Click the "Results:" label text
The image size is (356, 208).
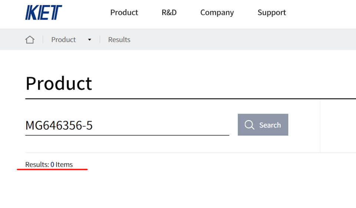[x=37, y=164]
